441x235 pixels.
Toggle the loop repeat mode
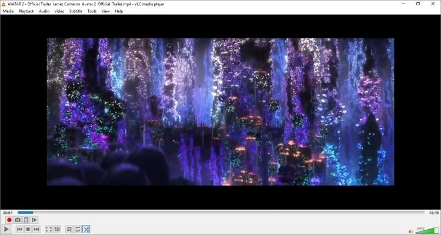click(x=78, y=229)
